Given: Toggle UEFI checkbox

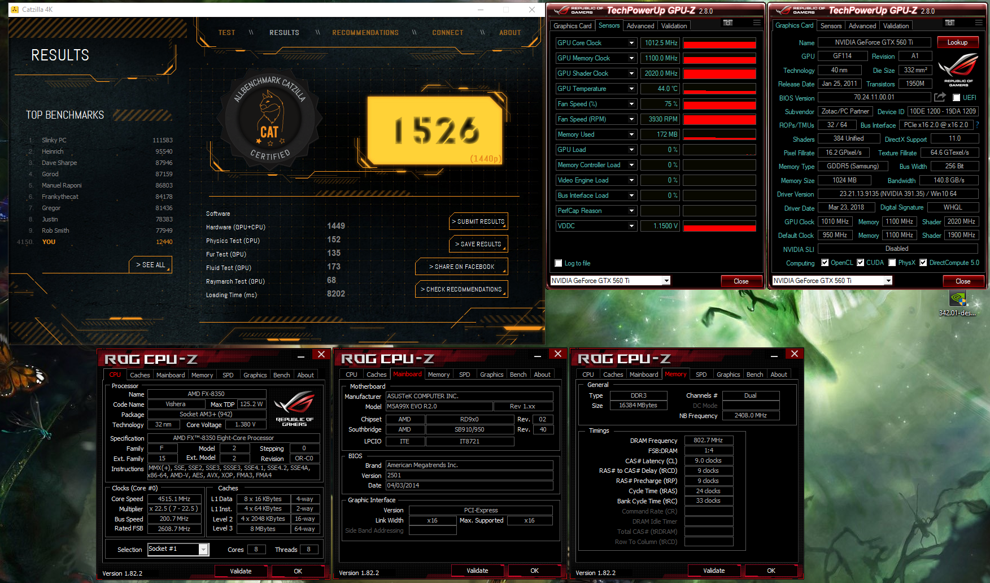Looking at the screenshot, I should pos(956,98).
